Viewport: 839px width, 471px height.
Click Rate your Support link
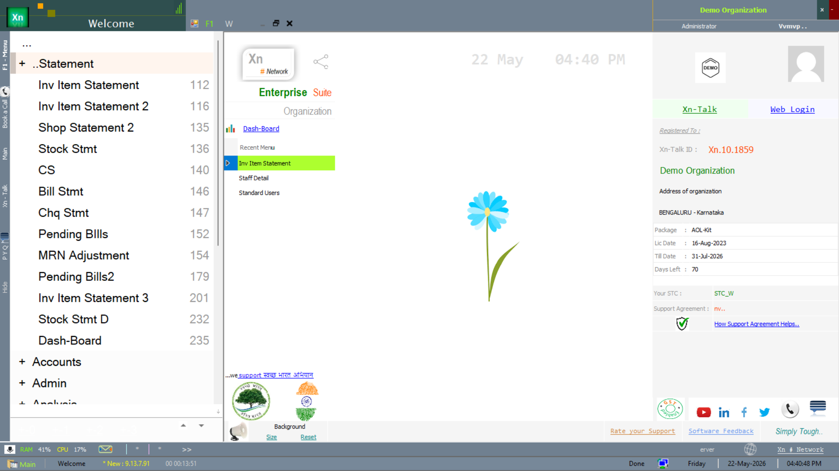pos(643,431)
